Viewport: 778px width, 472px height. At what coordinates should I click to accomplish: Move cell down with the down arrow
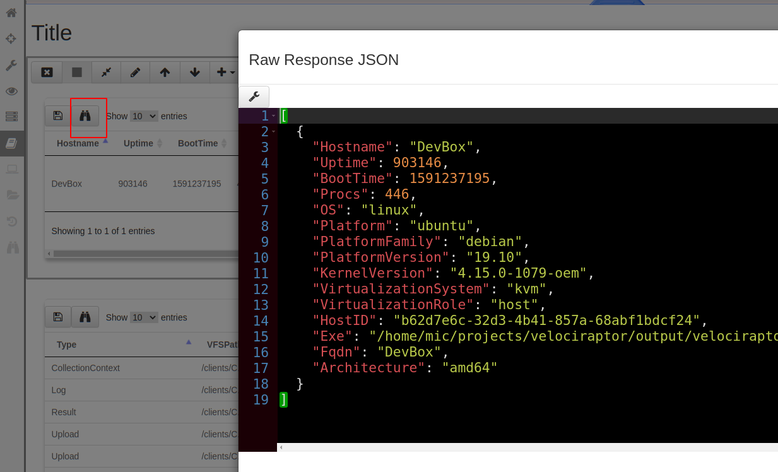click(x=195, y=73)
